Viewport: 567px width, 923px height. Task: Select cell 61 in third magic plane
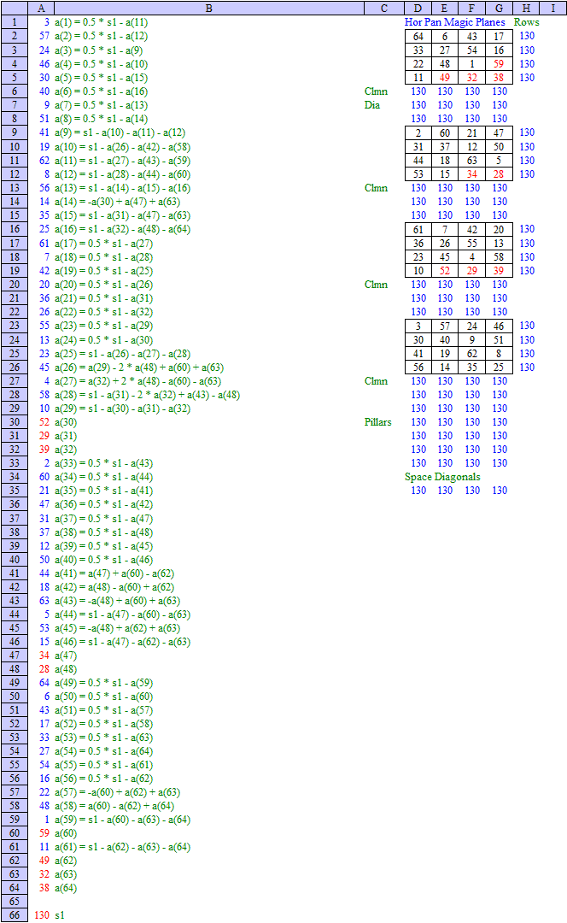tap(418, 230)
